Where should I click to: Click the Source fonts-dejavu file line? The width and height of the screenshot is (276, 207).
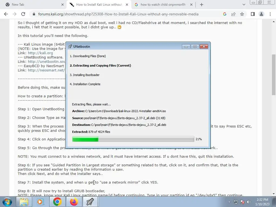(x=119, y=118)
